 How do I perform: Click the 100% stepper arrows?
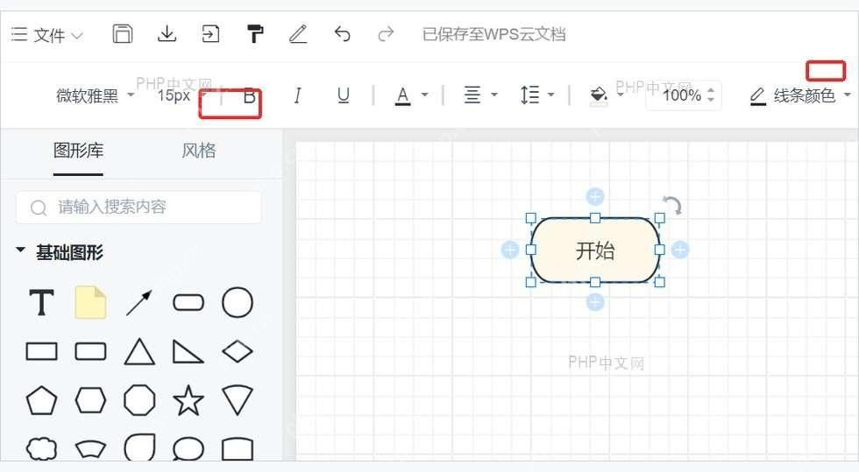(x=711, y=95)
